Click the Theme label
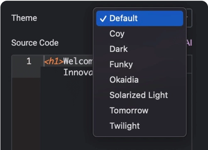Image resolution: width=208 pixels, height=150 pixels. (x=24, y=18)
